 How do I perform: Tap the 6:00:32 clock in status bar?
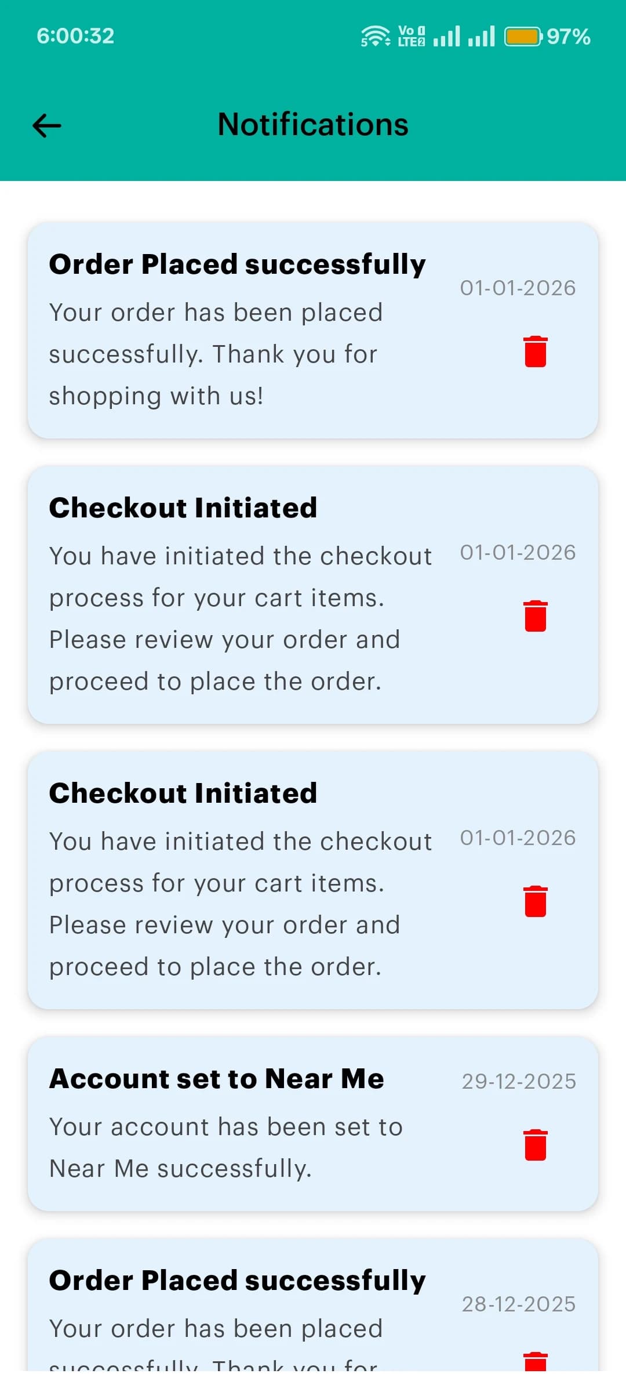75,36
